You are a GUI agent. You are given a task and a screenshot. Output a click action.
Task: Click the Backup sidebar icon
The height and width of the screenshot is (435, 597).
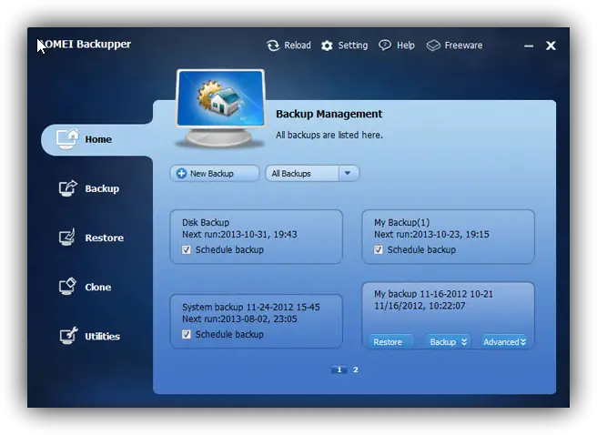[x=67, y=188]
